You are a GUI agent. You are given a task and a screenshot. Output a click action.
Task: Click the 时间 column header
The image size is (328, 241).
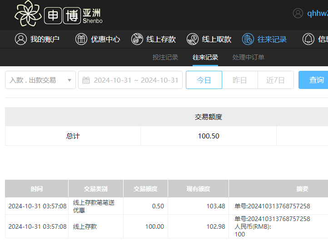tap(37, 189)
